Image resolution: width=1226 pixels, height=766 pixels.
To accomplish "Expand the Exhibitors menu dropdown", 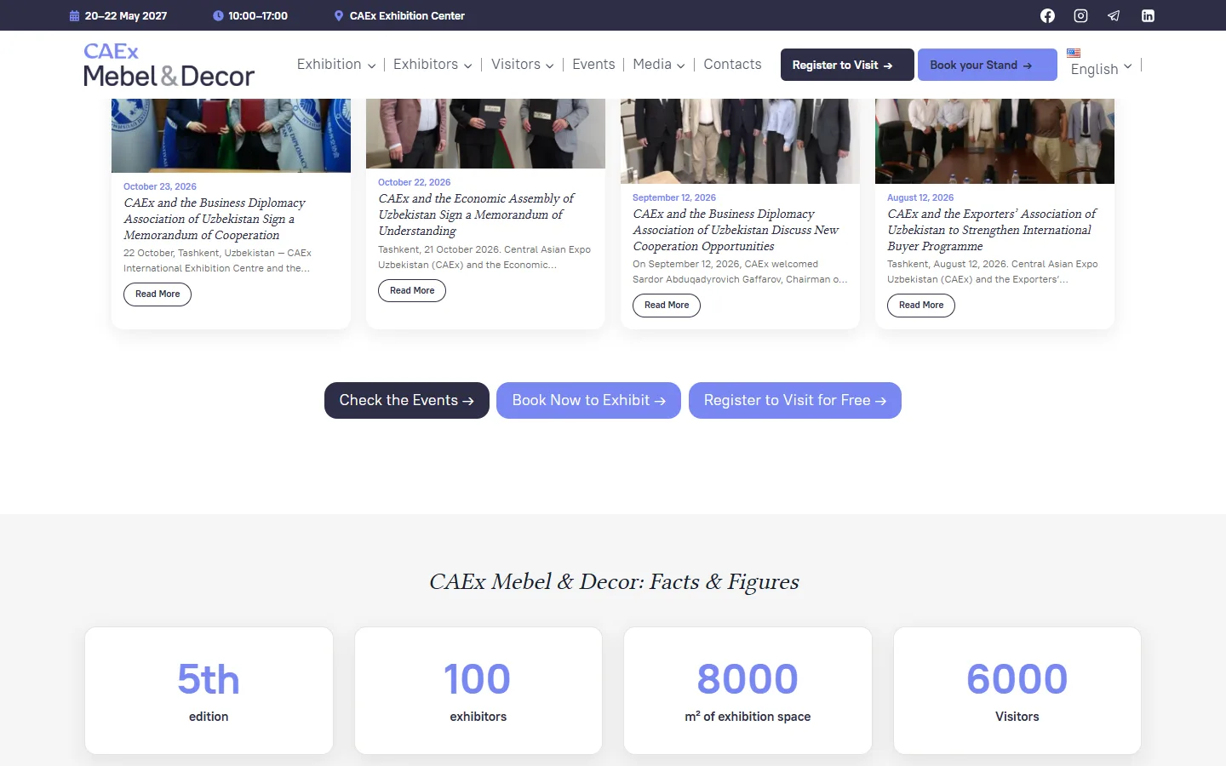I will [x=433, y=65].
